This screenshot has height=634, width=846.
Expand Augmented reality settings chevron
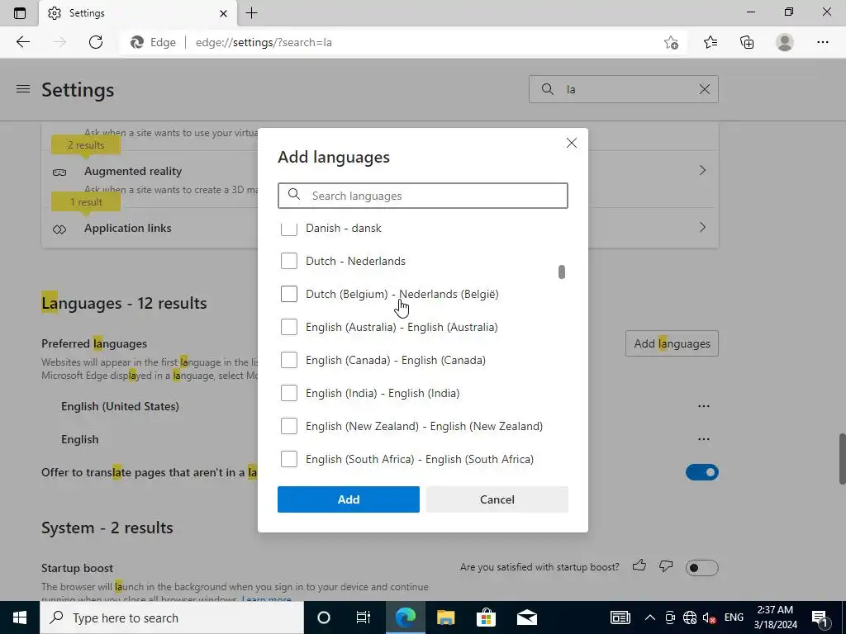(x=702, y=170)
